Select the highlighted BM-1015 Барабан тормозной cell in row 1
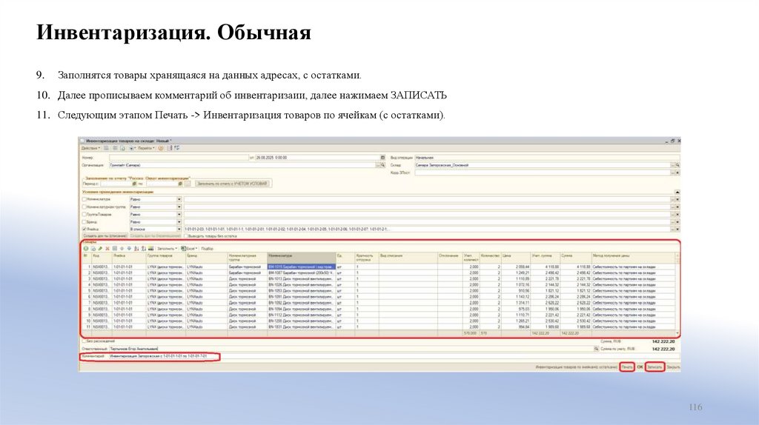The image size is (759, 425). click(x=302, y=267)
